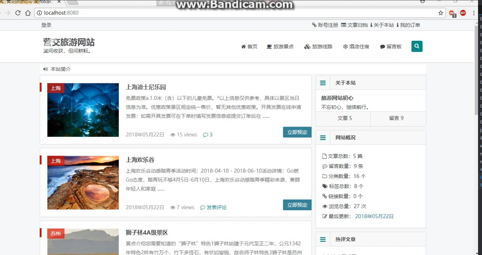The image size is (482, 255).
Task: Click 立即预定 button for 上海欢乐谷
Action: (x=297, y=205)
